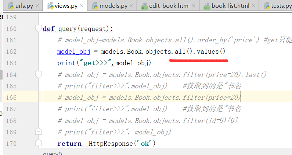The width and height of the screenshot is (292, 155).
Task: Close the urls.py tab
Action: pyautogui.click(x=37, y=6)
